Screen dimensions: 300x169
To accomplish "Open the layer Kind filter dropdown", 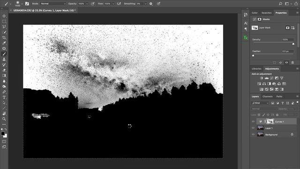I will (260, 103).
